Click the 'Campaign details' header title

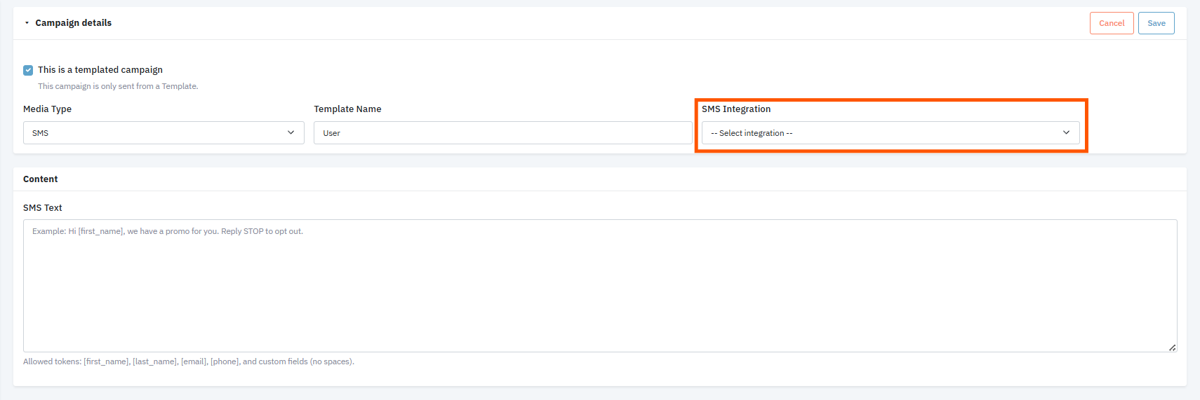click(74, 23)
